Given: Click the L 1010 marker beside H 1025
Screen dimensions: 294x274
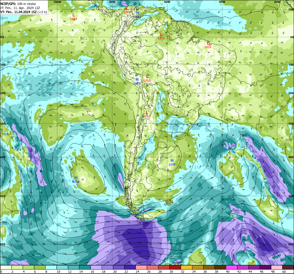Looking at the screenshot, I should (147, 78).
